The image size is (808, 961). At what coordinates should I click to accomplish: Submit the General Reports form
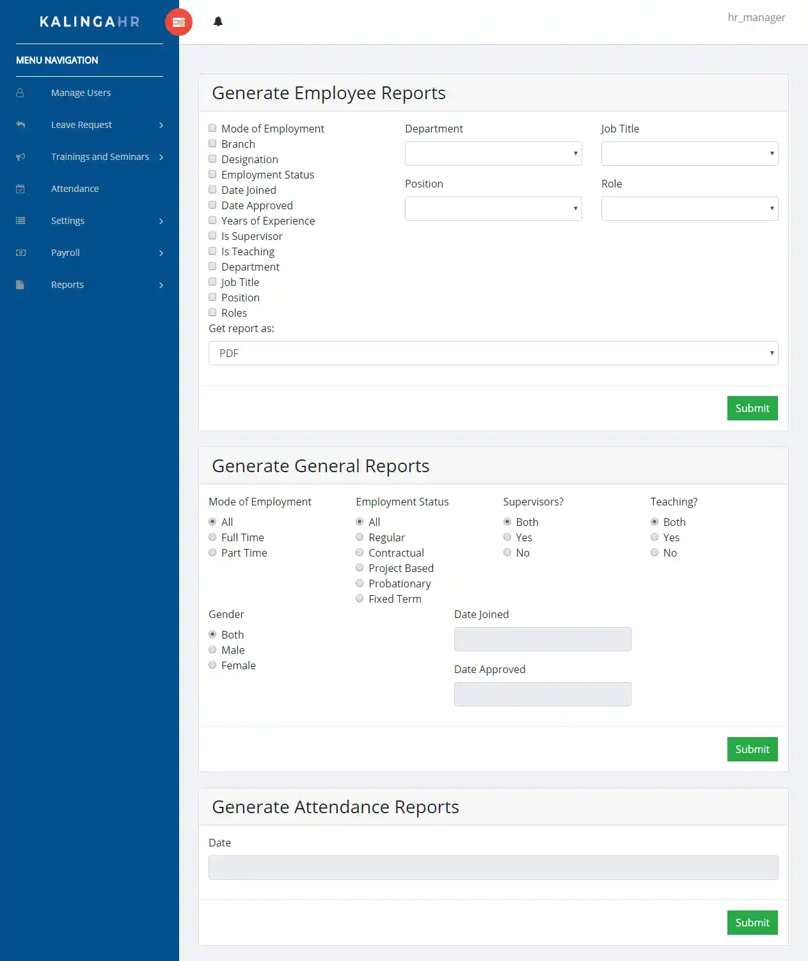coord(752,749)
